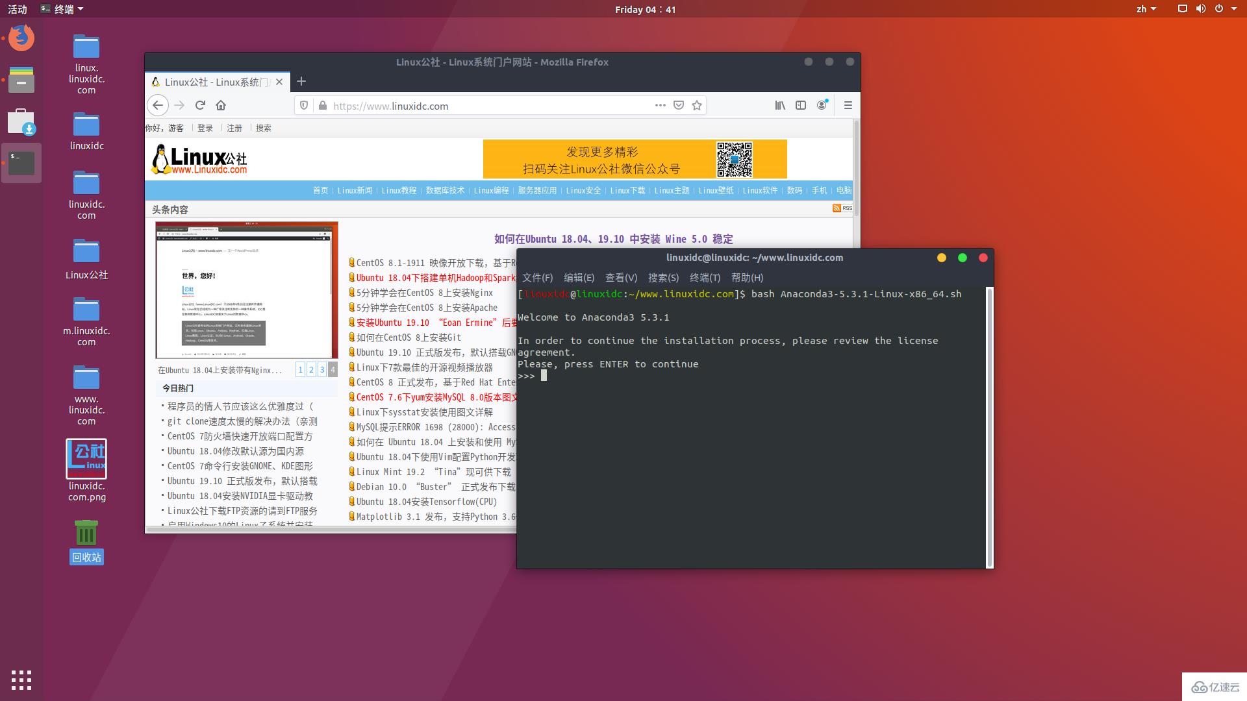Select the Firefox refresh page icon
Screen dimensions: 1247x701
pyautogui.click(x=199, y=105)
